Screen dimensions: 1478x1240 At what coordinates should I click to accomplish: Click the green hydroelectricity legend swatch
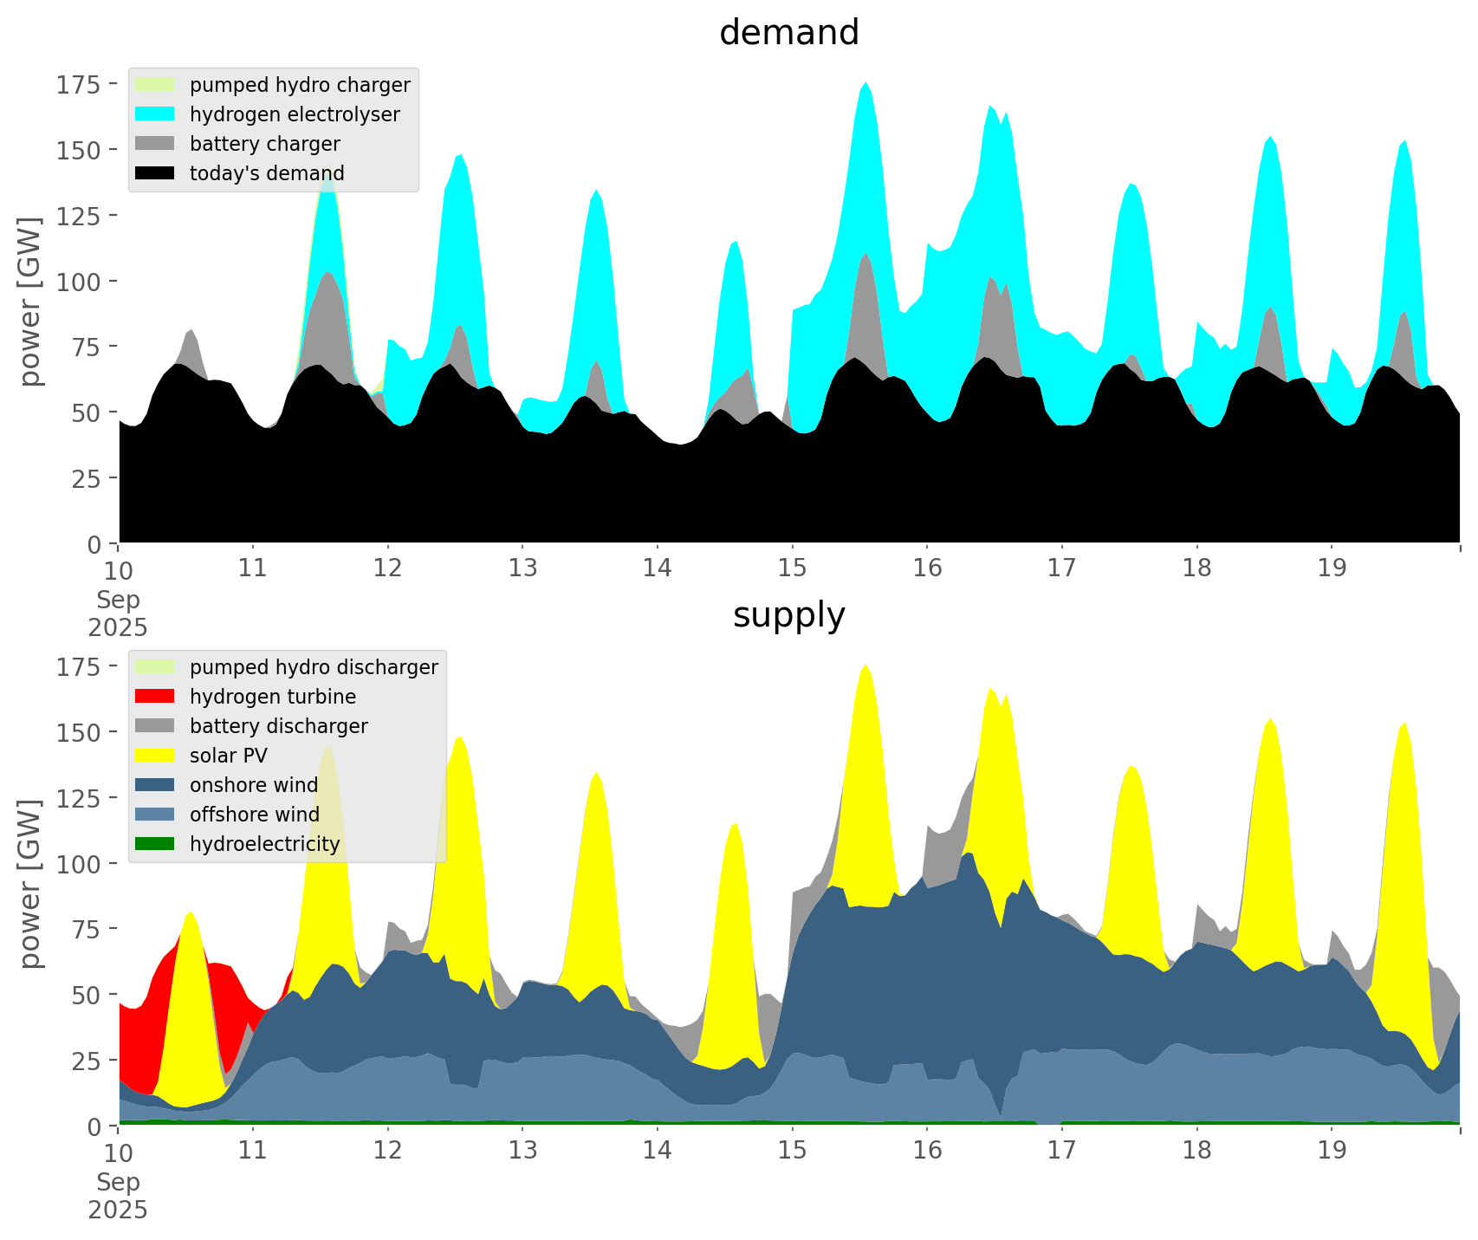(x=155, y=844)
